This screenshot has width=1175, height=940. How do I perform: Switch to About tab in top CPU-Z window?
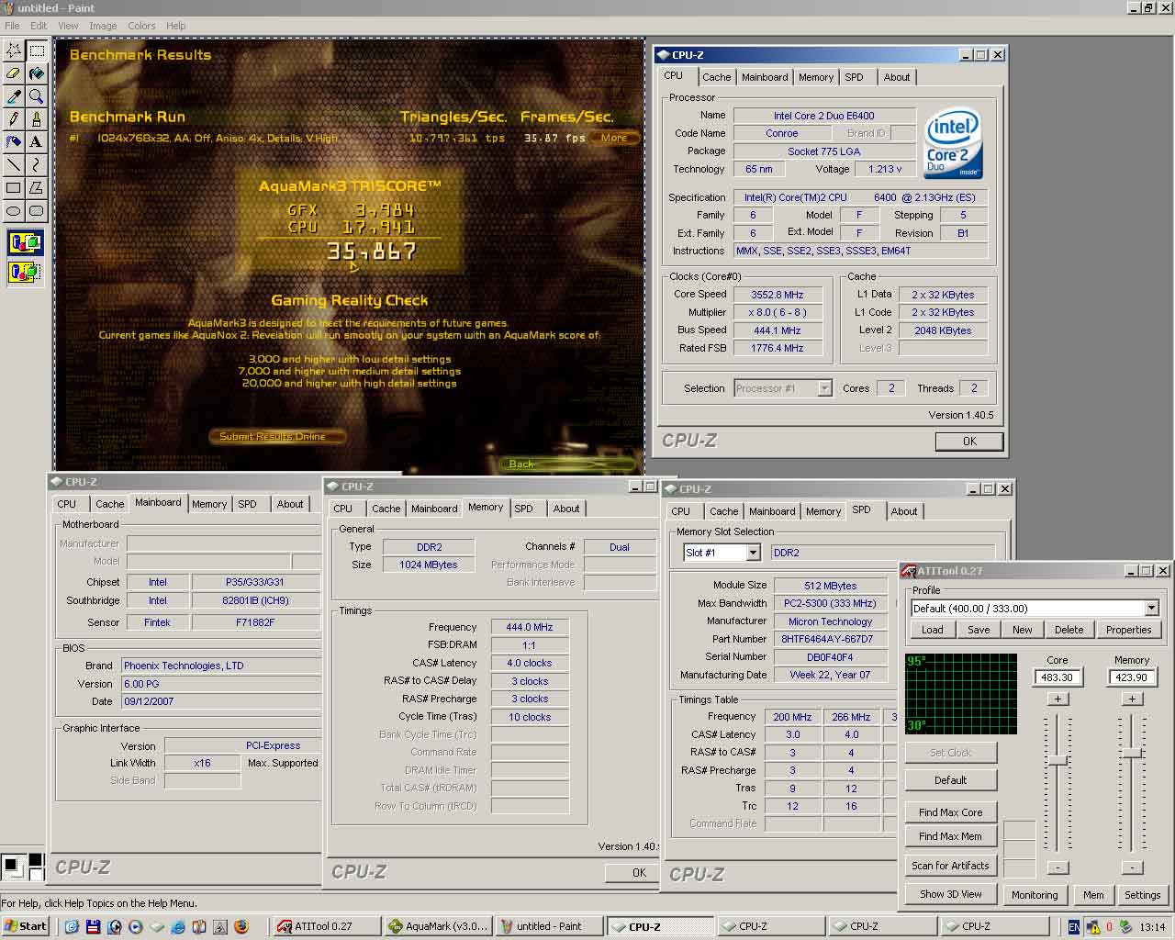[897, 78]
